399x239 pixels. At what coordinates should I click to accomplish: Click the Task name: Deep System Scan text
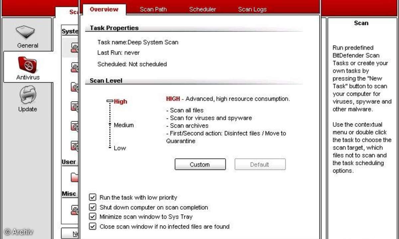coord(138,42)
